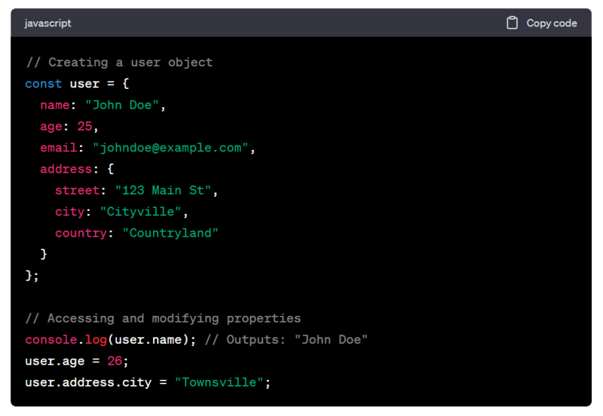Click the comment "// Accessing and modifying properties"
The width and height of the screenshot is (603, 416).
tap(163, 318)
